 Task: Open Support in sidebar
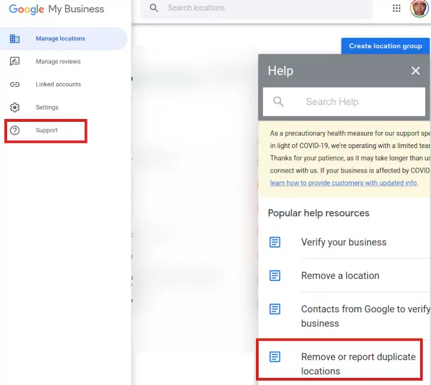point(46,131)
